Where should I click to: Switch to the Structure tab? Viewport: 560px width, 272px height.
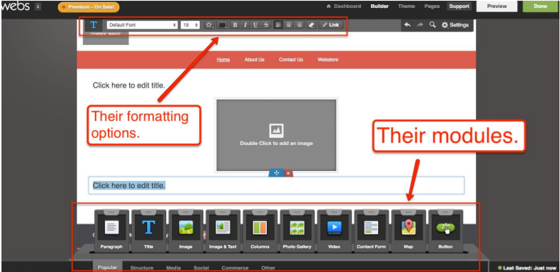click(x=142, y=268)
